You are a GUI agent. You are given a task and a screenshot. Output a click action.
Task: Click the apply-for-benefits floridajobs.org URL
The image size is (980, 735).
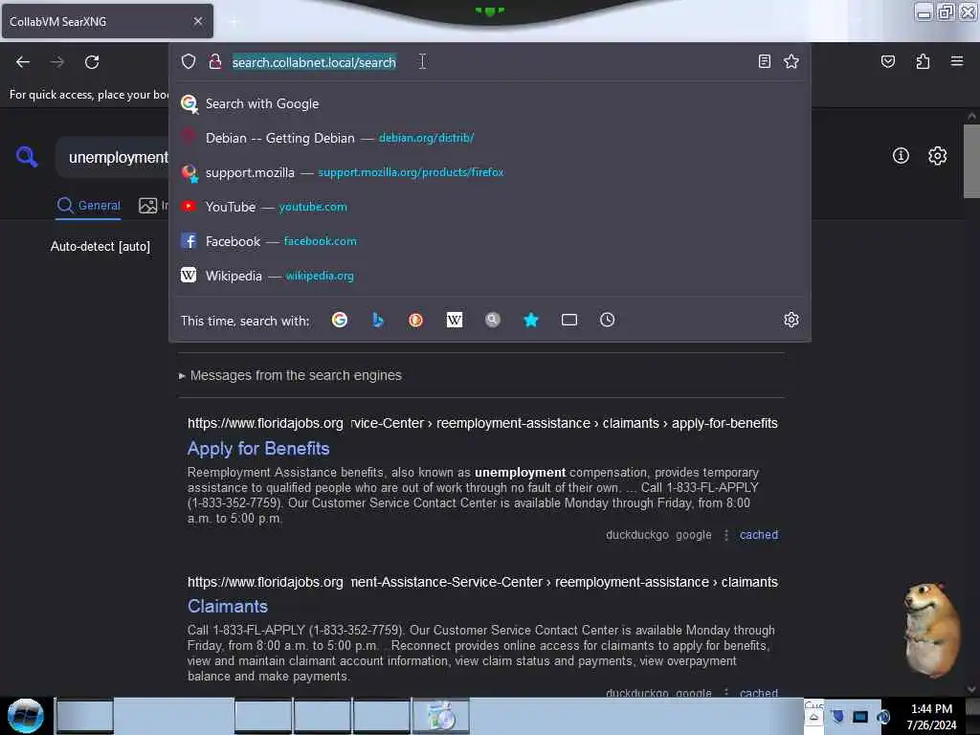(x=482, y=423)
